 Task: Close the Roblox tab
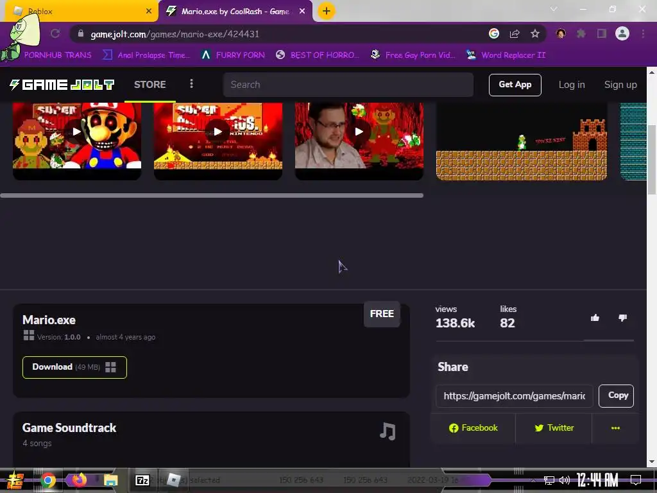149,12
